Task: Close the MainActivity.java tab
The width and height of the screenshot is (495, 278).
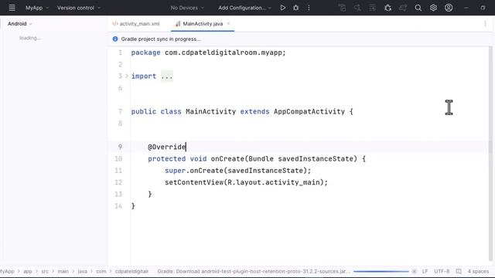Action: (228, 24)
